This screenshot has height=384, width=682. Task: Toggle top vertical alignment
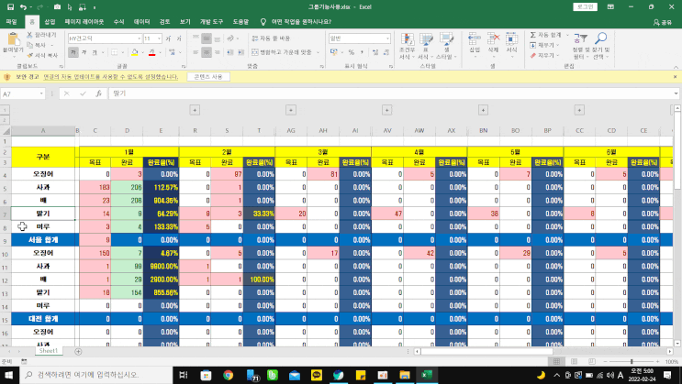pos(196,38)
